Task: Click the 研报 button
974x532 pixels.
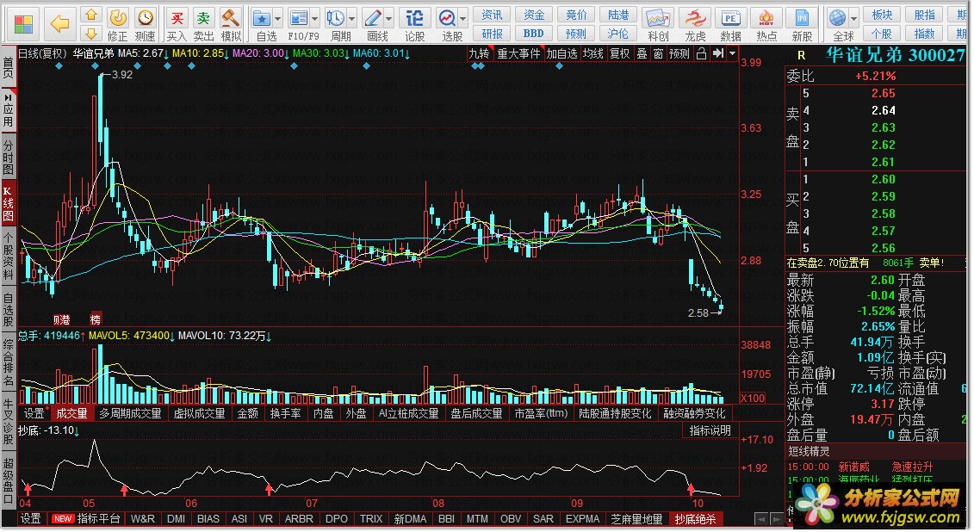Action: (x=492, y=34)
